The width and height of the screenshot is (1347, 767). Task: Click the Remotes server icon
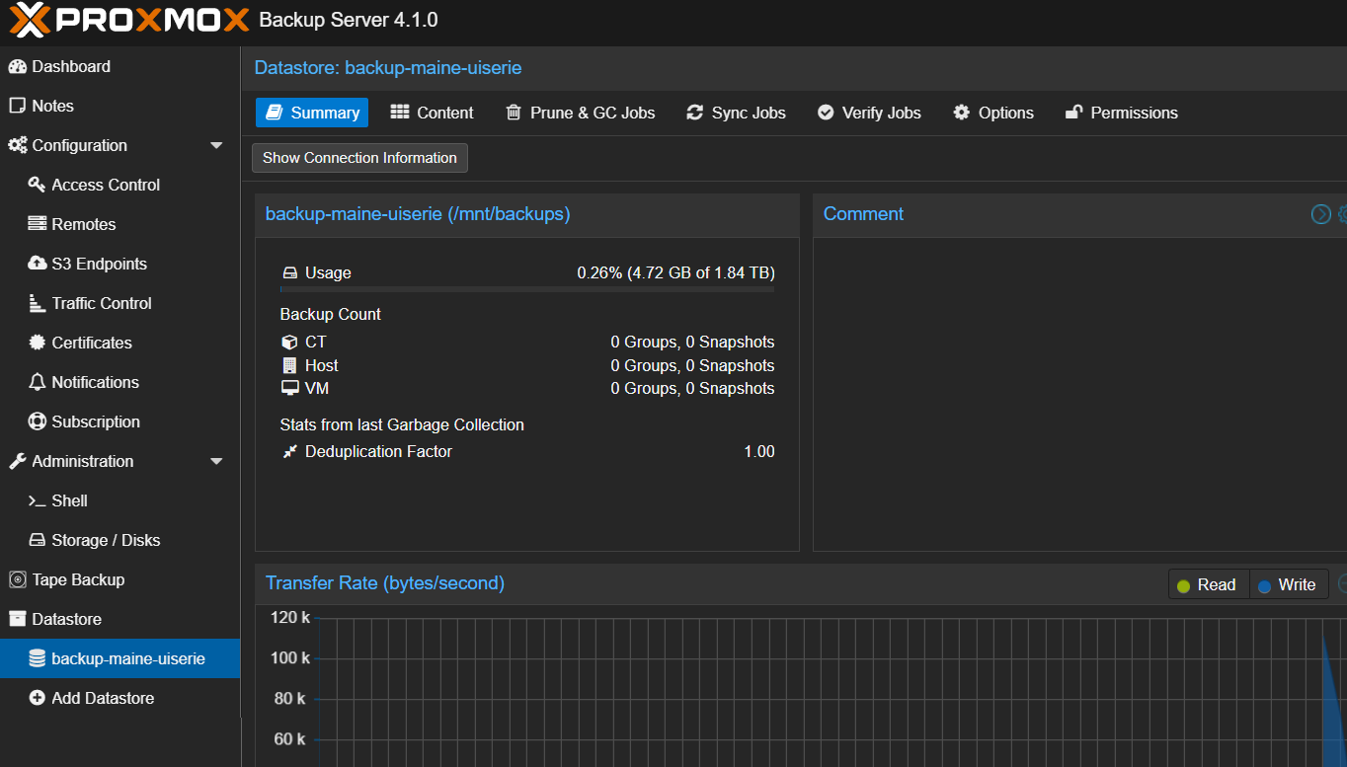(38, 224)
